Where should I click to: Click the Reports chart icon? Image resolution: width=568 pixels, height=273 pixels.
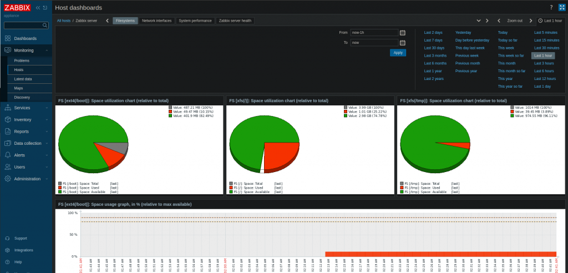coord(8,132)
